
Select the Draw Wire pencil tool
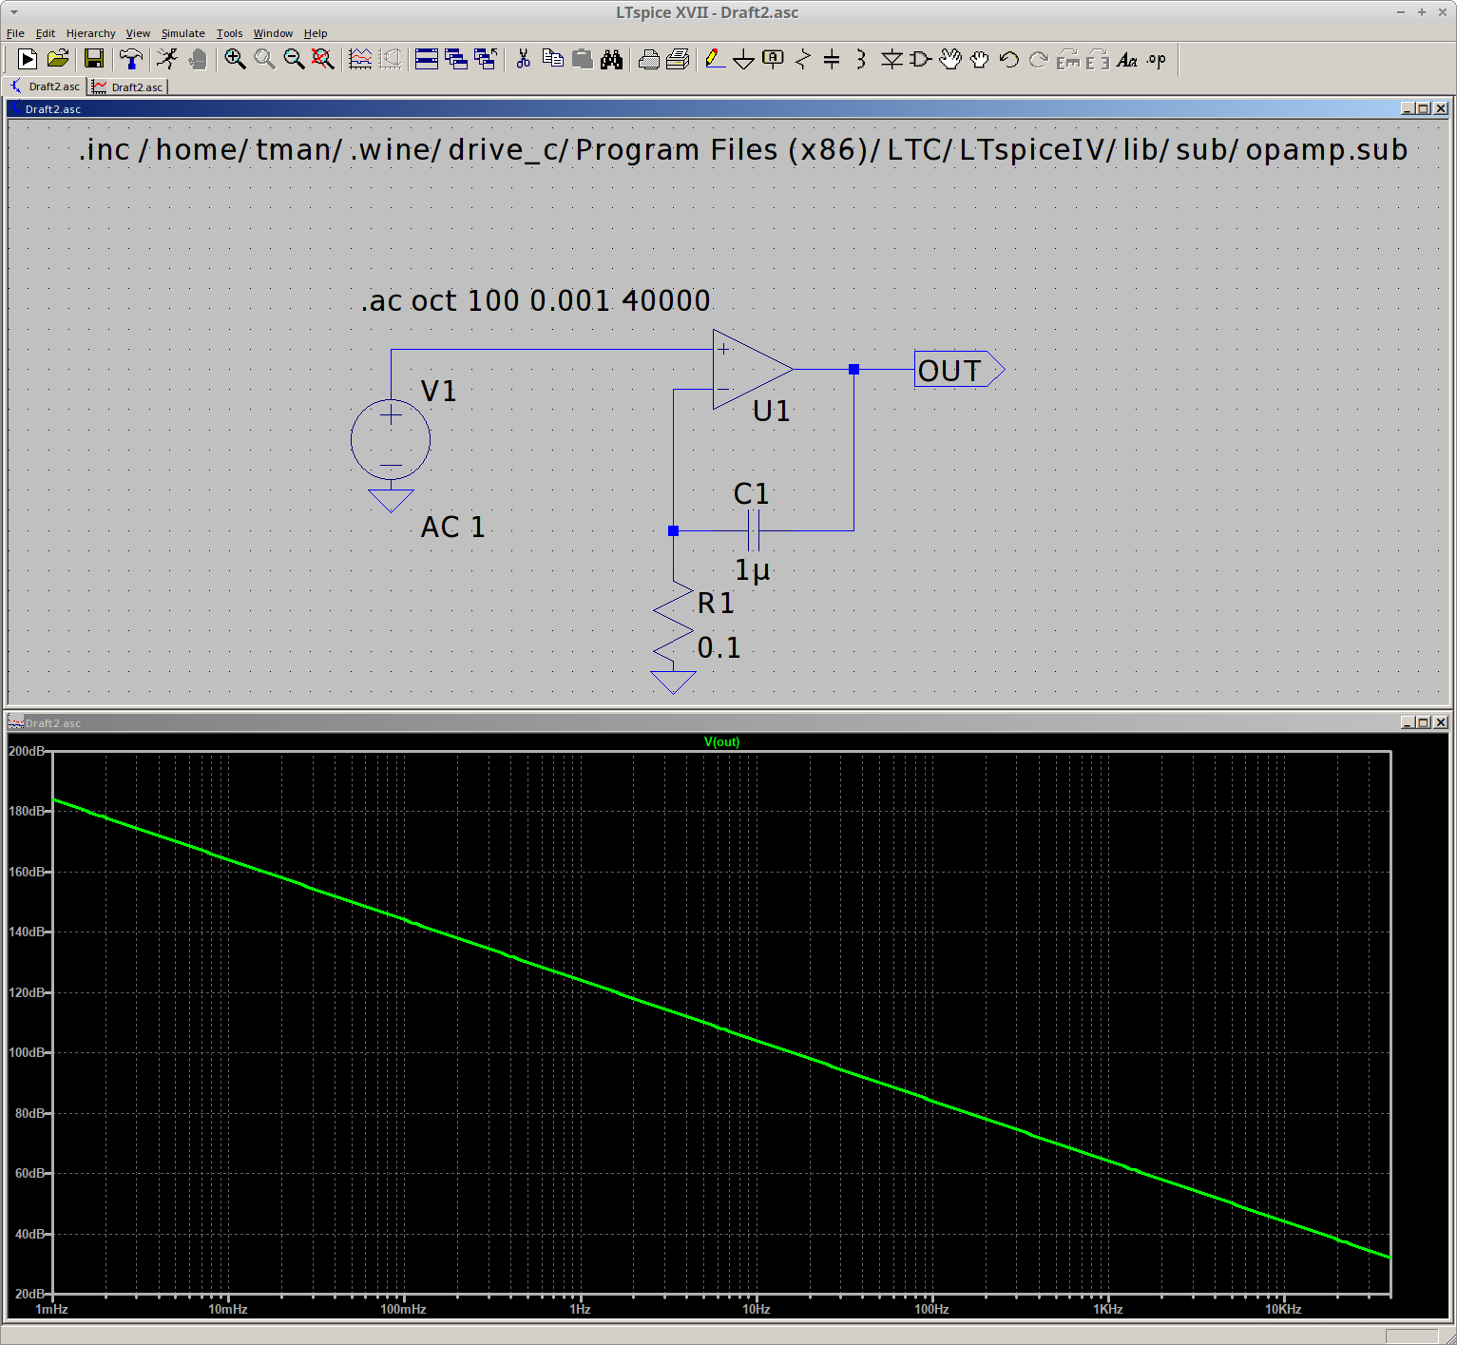[715, 59]
